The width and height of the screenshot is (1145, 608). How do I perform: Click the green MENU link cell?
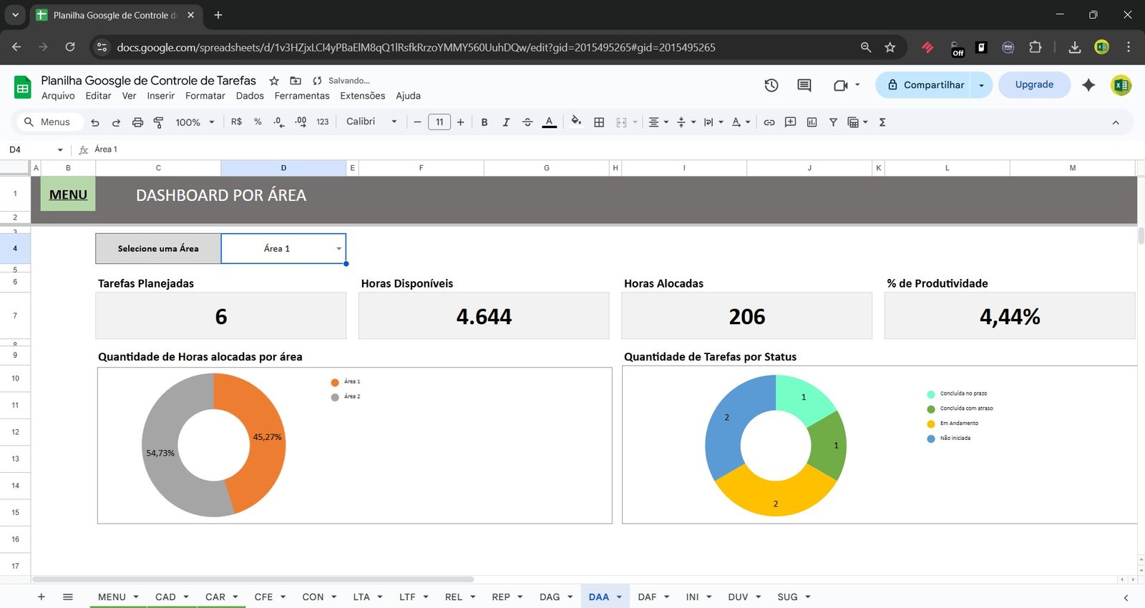pos(68,195)
